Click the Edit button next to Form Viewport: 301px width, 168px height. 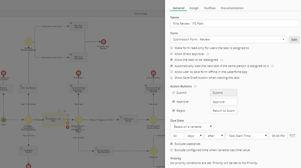point(294,40)
